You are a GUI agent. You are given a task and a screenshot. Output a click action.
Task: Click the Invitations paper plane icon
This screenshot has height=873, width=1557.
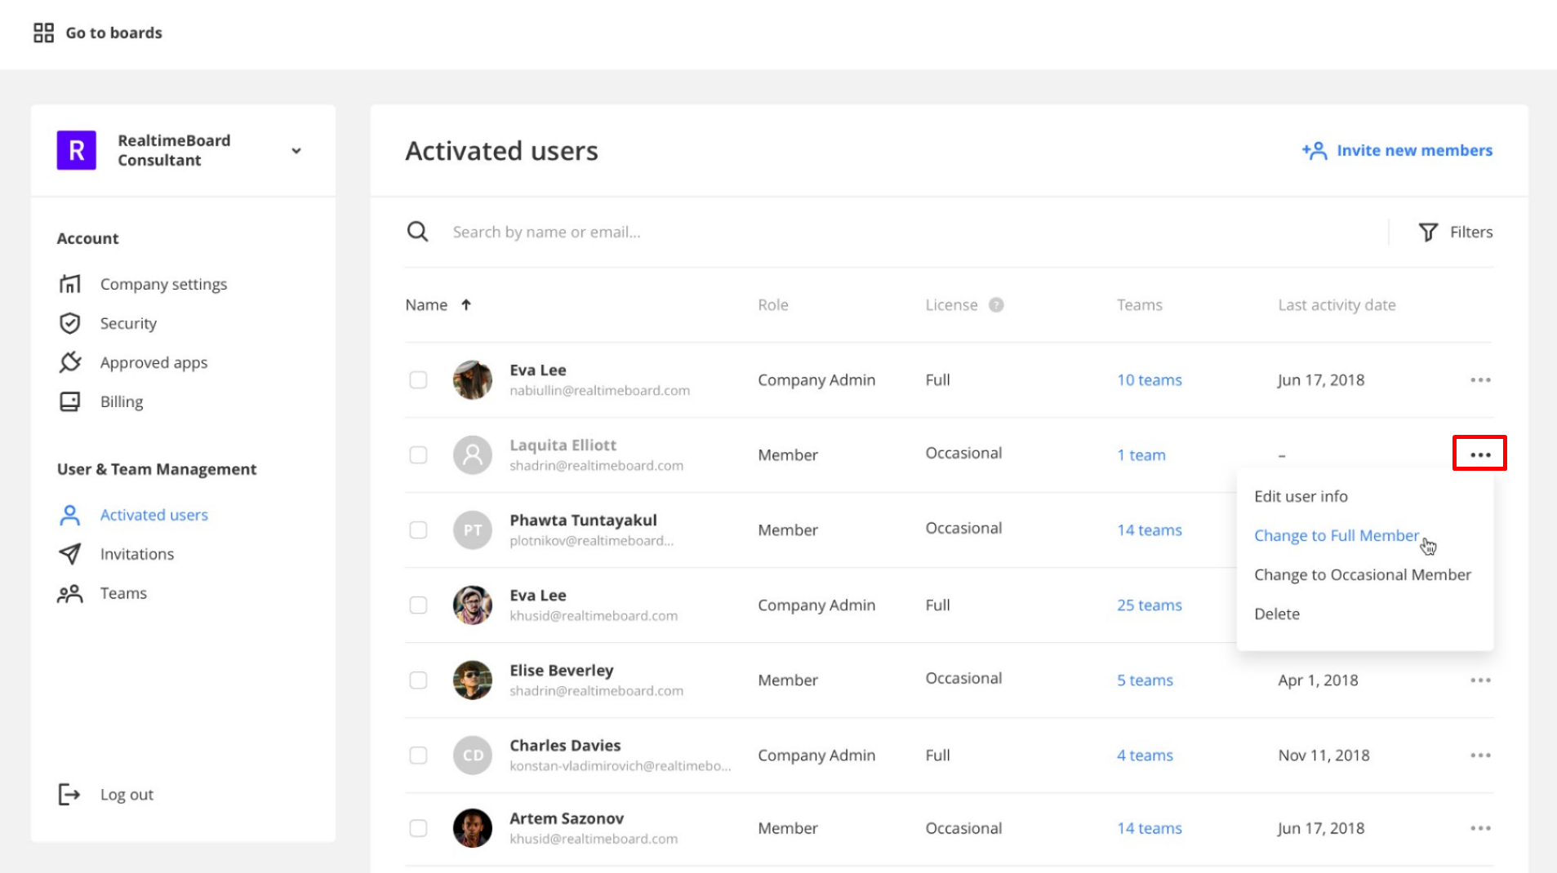click(x=70, y=554)
